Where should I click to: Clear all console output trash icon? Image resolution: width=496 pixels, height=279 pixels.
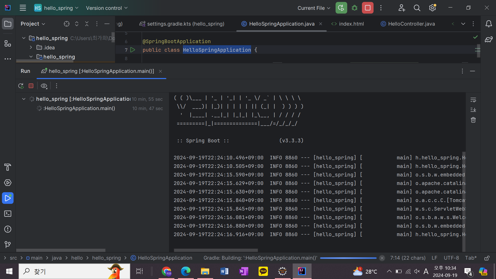(x=473, y=120)
